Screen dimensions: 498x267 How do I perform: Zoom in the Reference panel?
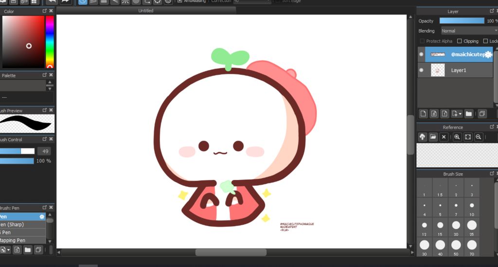[x=457, y=137]
